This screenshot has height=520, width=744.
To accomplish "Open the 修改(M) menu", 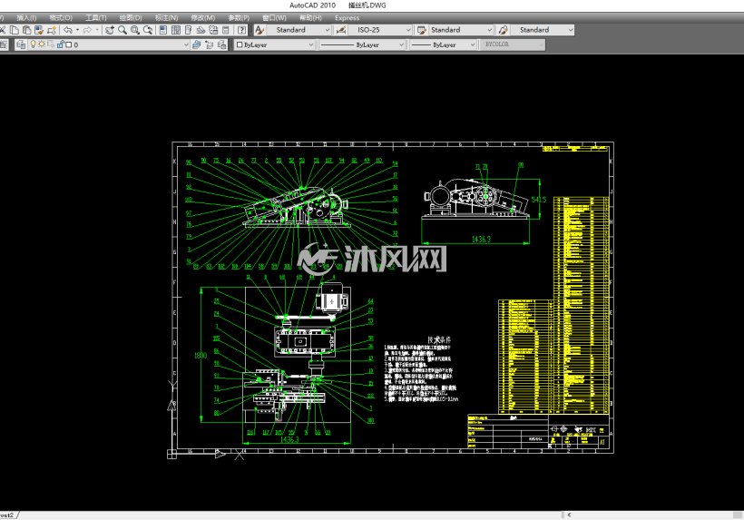I will point(203,18).
